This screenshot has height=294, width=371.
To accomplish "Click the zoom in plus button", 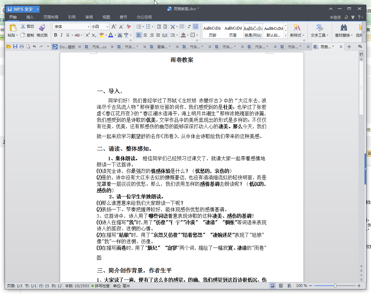I will (359, 286).
